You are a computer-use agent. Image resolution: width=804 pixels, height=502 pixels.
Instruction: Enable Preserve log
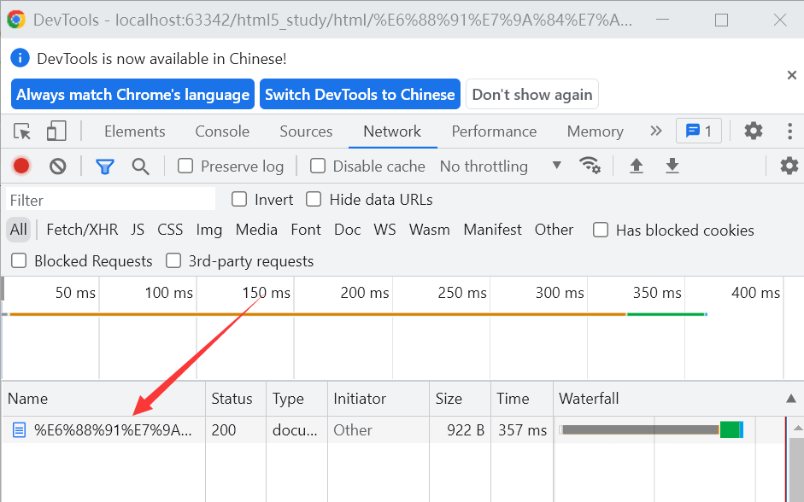point(185,166)
